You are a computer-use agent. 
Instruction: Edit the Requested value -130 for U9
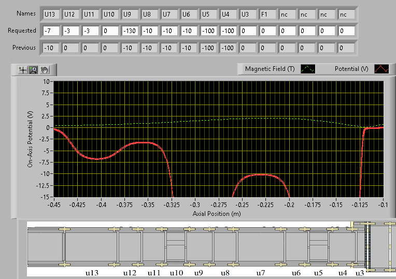(130, 31)
